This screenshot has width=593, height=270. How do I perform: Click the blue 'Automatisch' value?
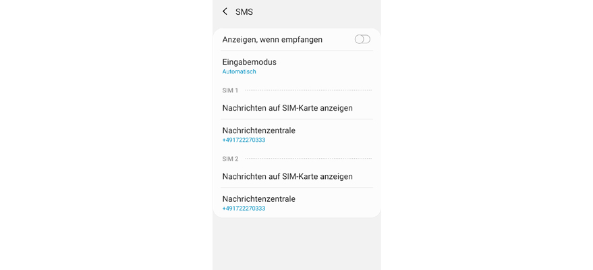point(239,72)
